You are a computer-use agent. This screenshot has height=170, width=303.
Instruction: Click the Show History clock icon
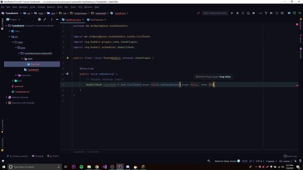[276, 13]
